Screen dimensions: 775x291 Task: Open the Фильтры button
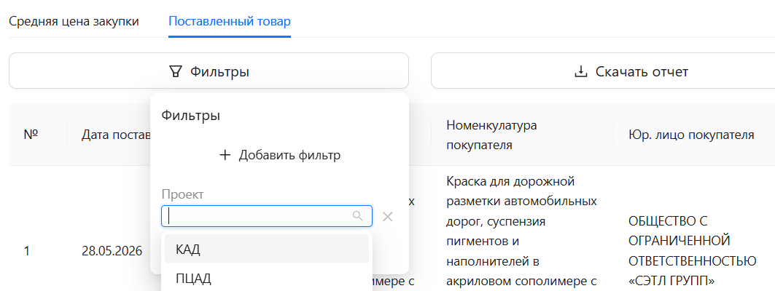click(209, 71)
